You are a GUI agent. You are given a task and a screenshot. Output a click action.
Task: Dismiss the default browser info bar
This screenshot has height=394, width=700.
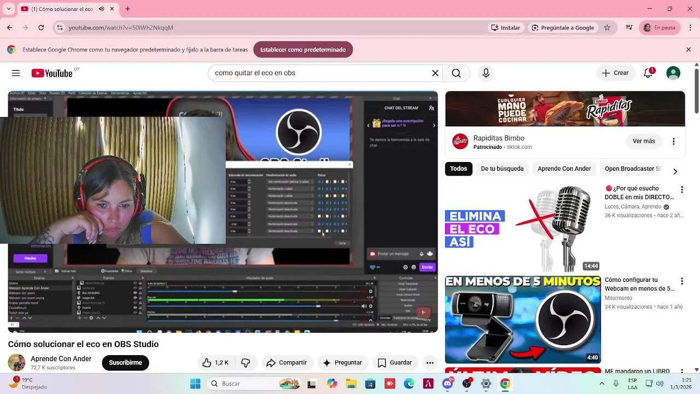pos(689,50)
